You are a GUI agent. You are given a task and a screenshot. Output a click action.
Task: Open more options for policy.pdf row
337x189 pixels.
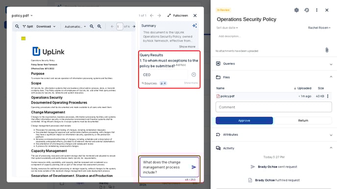[x=328, y=96]
